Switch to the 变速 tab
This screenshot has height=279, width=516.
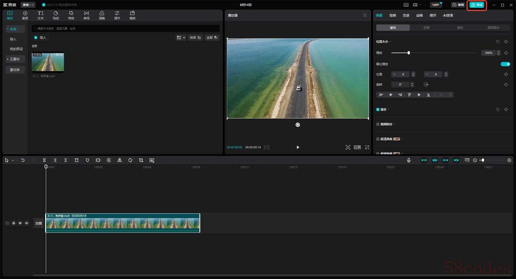[406, 15]
